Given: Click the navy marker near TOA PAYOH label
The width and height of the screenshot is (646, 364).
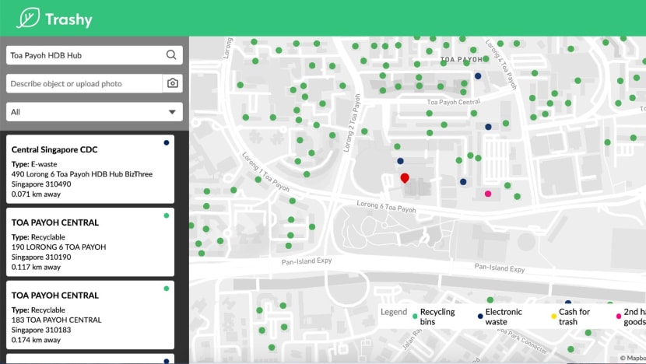Looking at the screenshot, I should 478,75.
